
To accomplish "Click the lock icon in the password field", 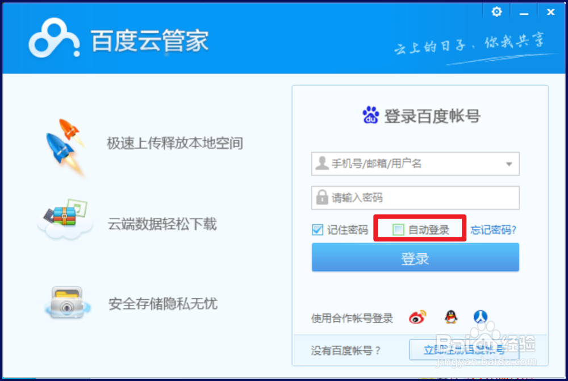I will (321, 198).
